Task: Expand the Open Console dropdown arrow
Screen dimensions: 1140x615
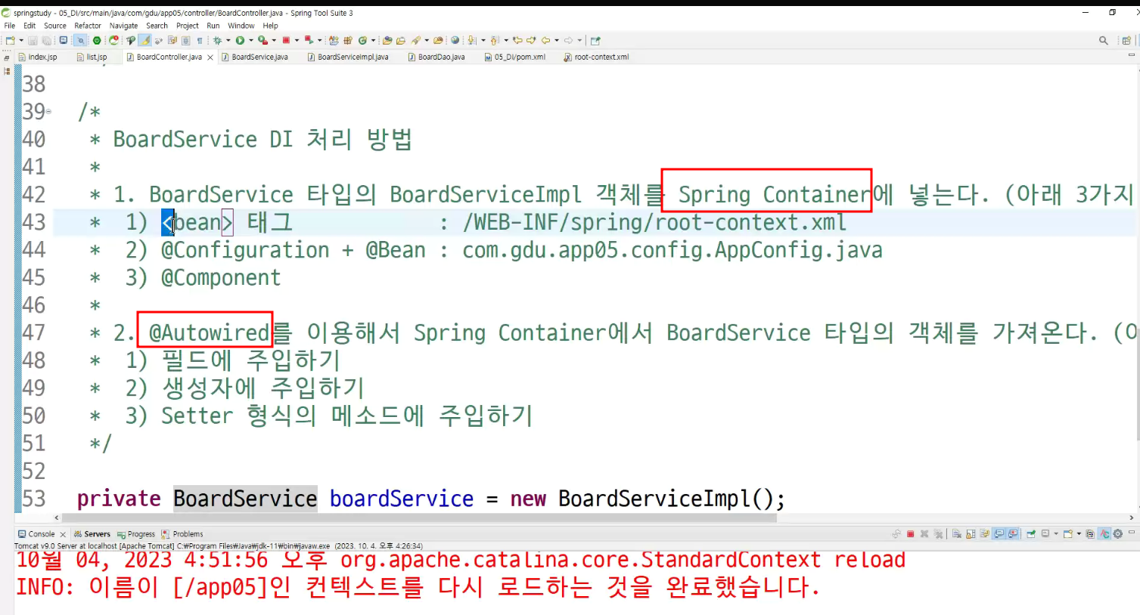Action: click(1079, 534)
